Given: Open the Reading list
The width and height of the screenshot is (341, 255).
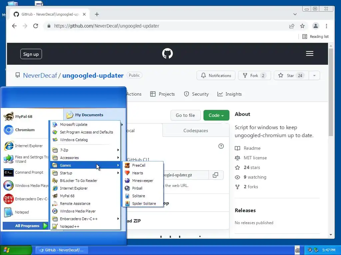Looking at the screenshot, I should [x=315, y=37].
